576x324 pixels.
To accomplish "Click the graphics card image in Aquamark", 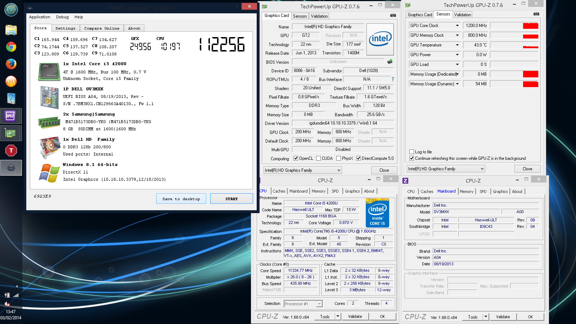I will 49,148.
